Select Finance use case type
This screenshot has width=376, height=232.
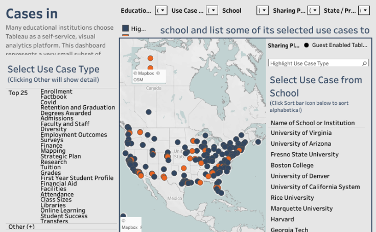click(51, 146)
